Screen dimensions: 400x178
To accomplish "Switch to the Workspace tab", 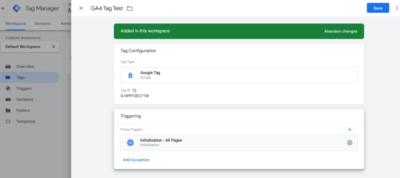I will point(15,23).
